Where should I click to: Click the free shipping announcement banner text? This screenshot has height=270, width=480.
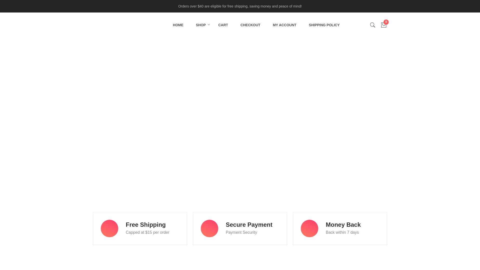pos(240,6)
